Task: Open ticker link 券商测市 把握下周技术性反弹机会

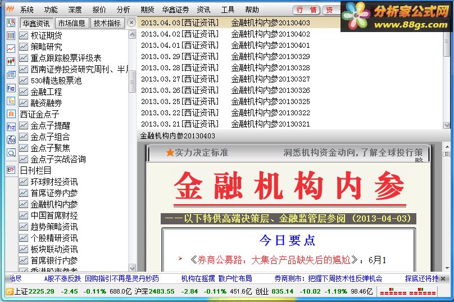Action: [x=328, y=278]
